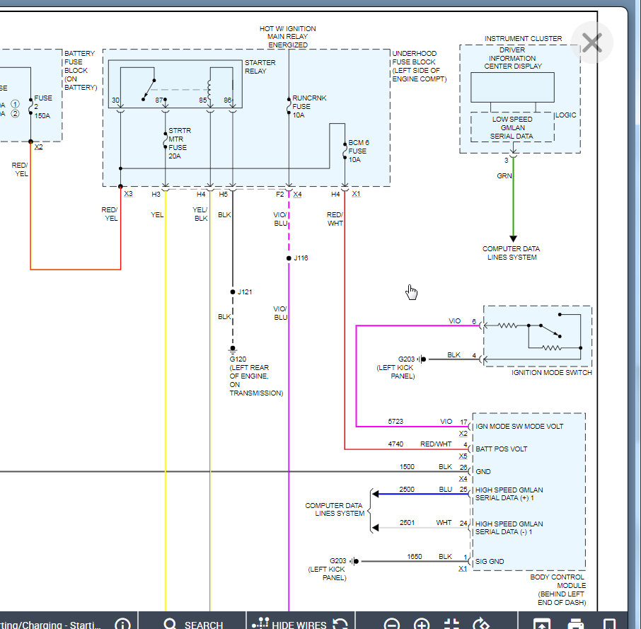The image size is (641, 629).
Task: Reset wire highlighting with refresh icon
Action: (x=340, y=623)
